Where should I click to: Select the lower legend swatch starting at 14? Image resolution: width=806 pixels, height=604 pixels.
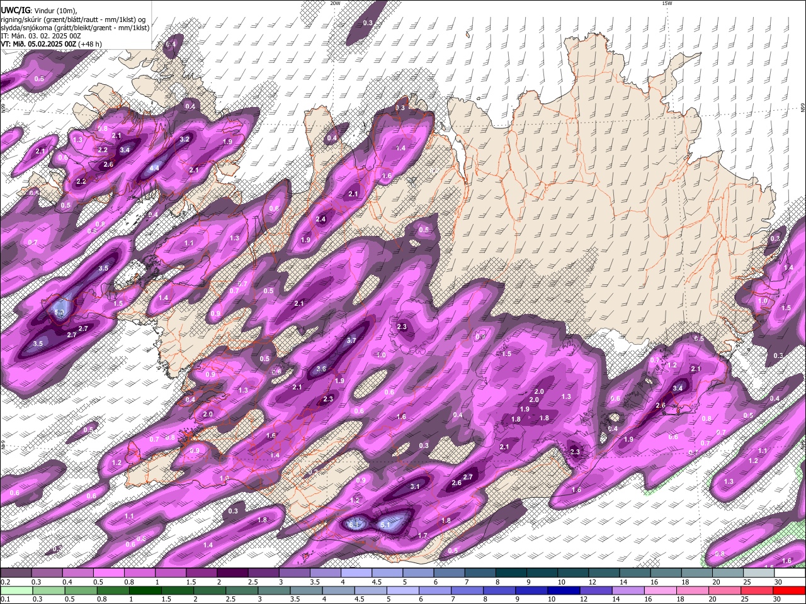click(x=627, y=591)
